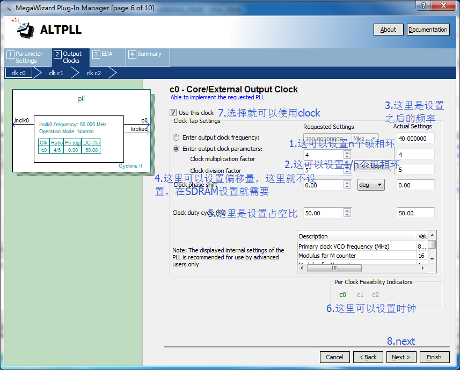Increase clock multiplication factor with up arrow
This screenshot has width=460, height=370.
click(347, 153)
